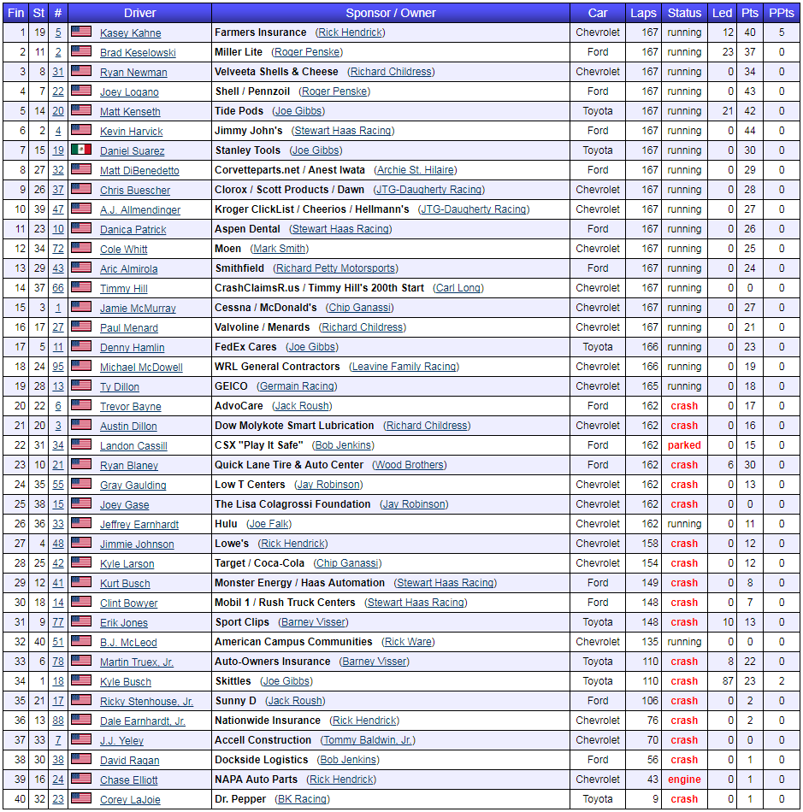The width and height of the screenshot is (803, 812).
Task: Click the Driver column header
Action: pyautogui.click(x=140, y=13)
